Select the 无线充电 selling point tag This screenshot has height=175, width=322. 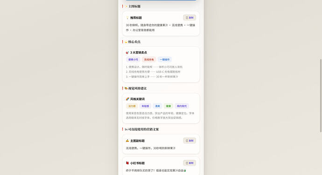point(149,60)
